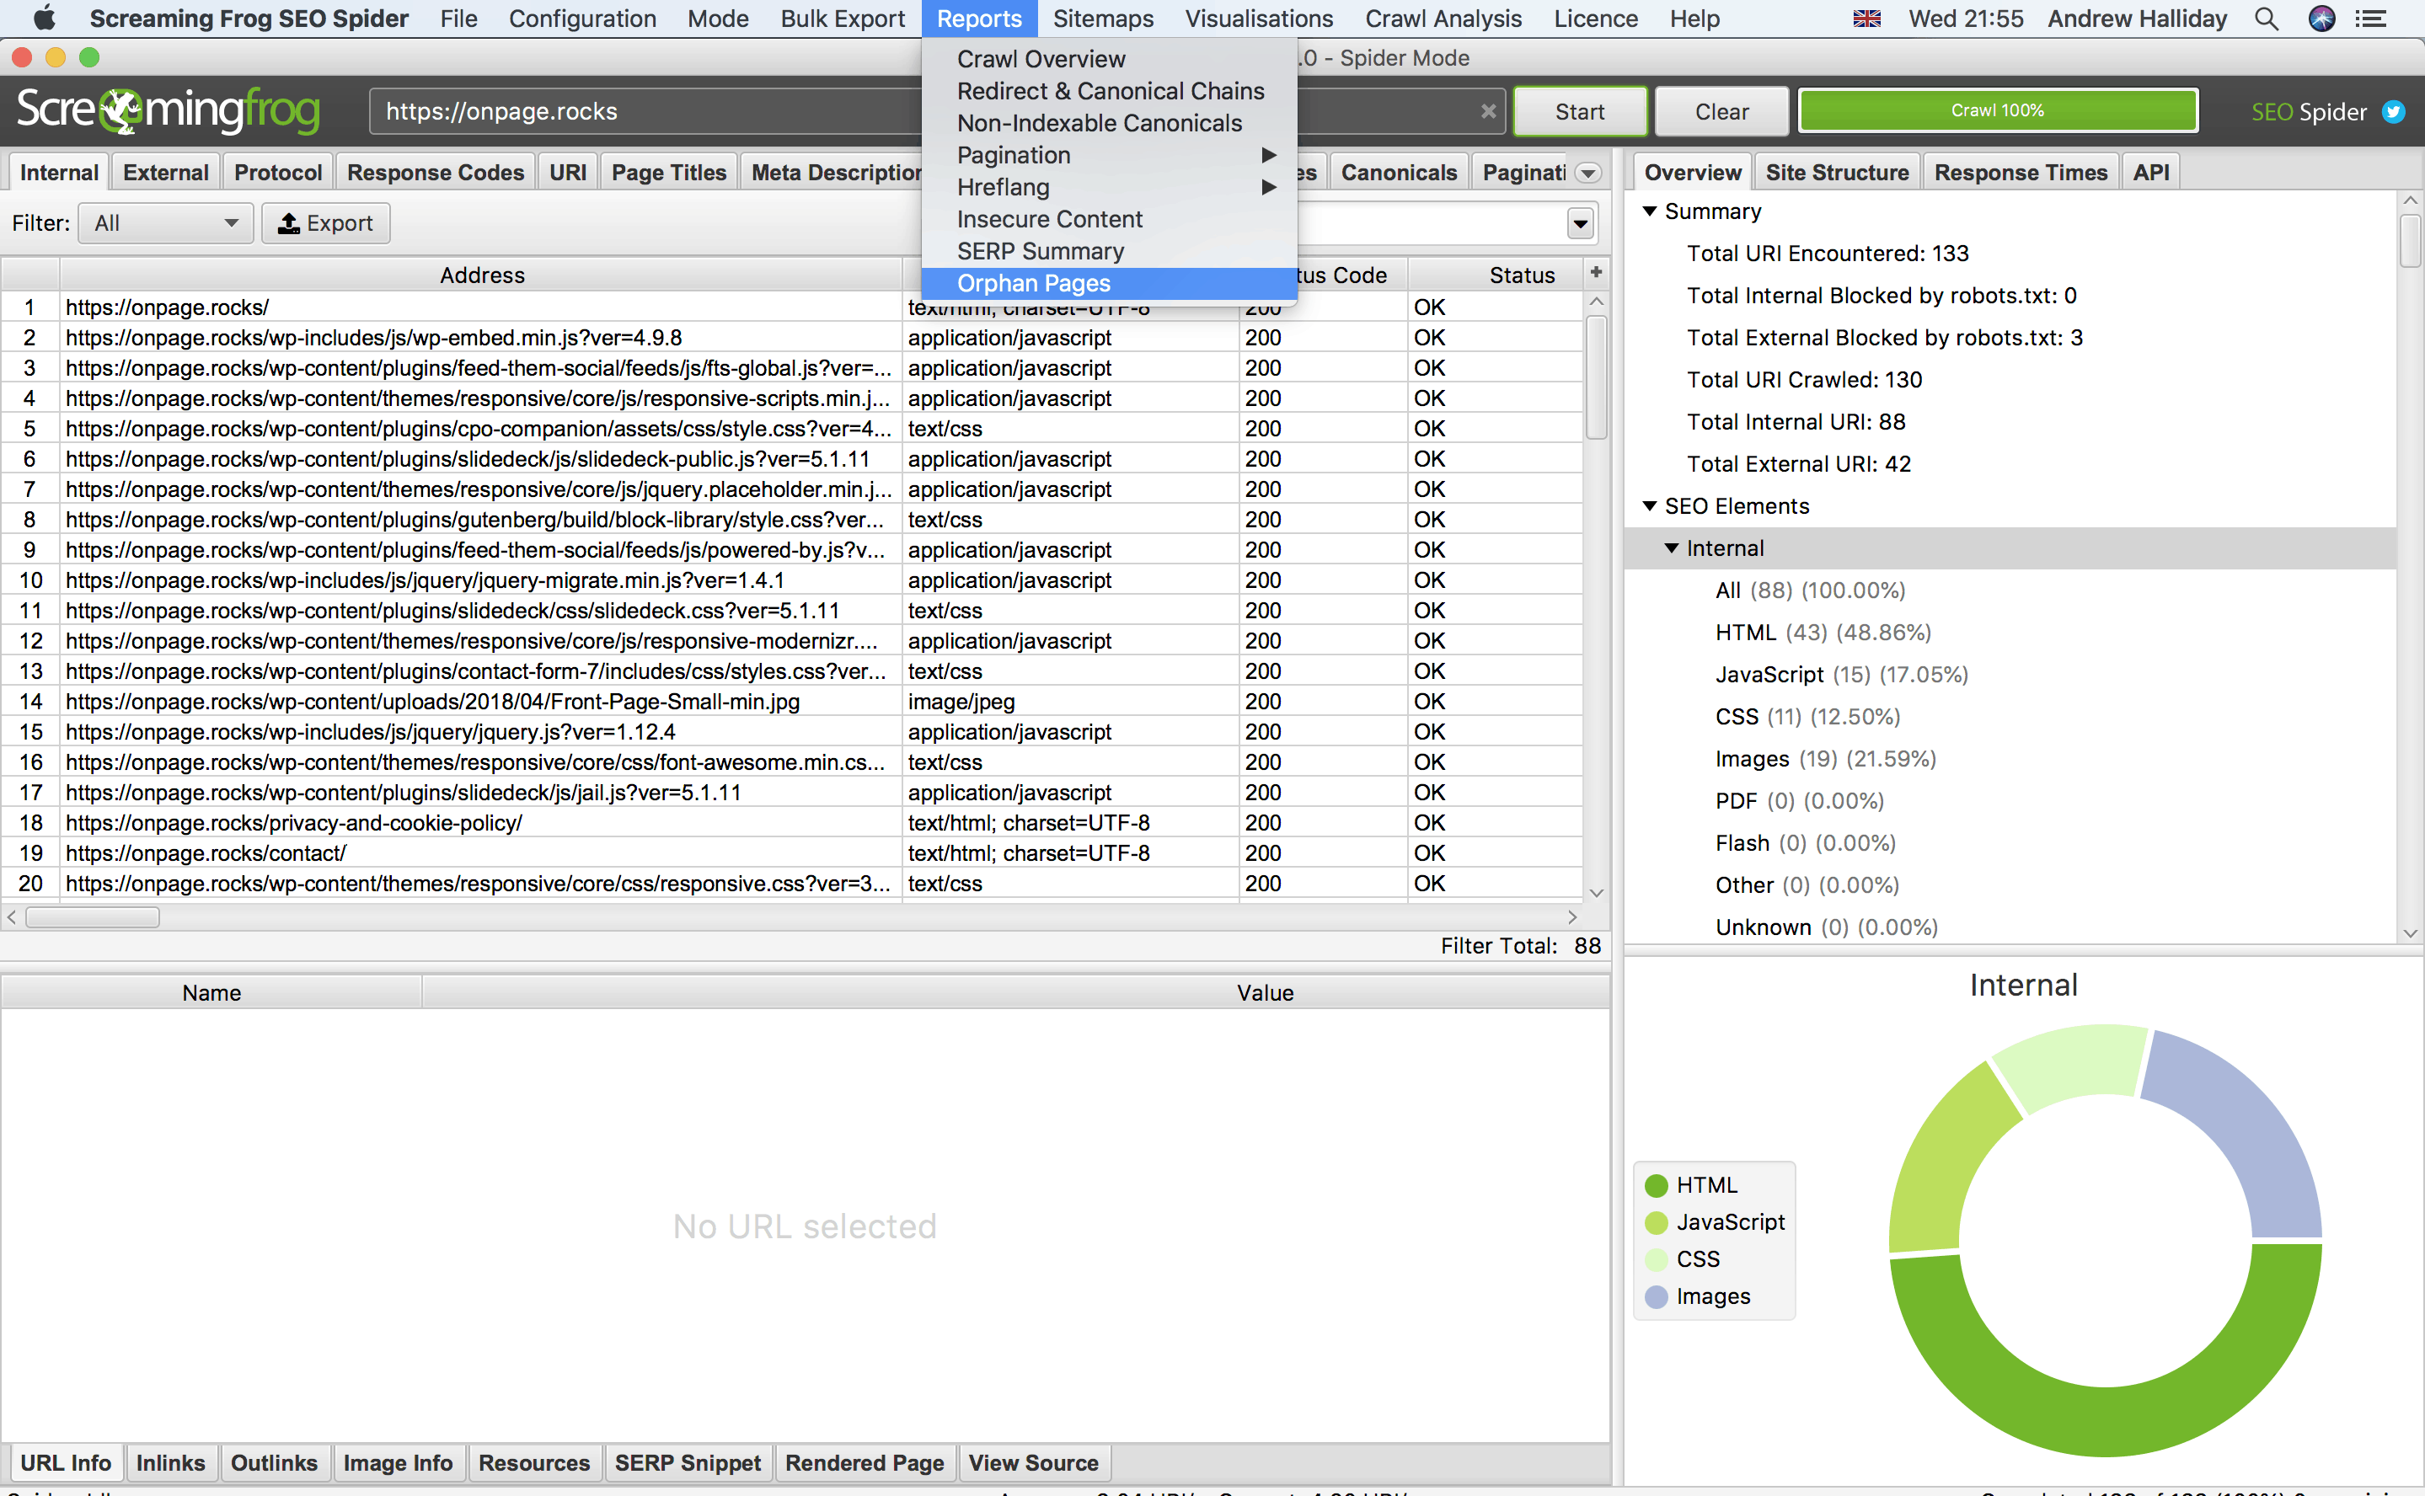
Task: Open the Bulk Export menu
Action: click(843, 19)
